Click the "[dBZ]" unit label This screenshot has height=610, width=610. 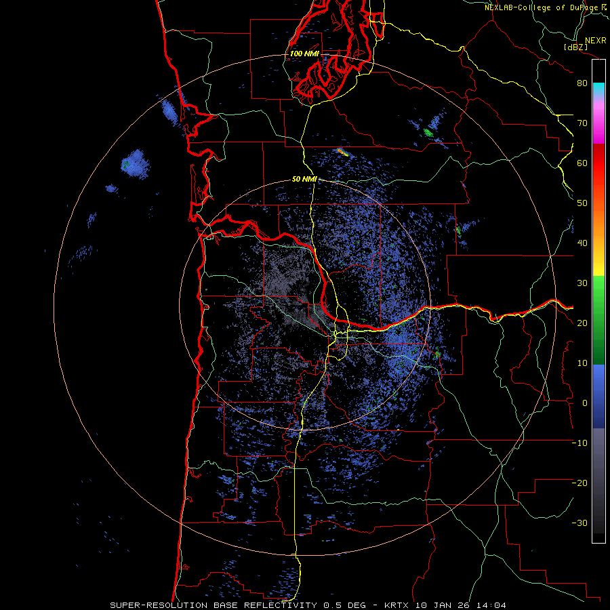pyautogui.click(x=575, y=47)
